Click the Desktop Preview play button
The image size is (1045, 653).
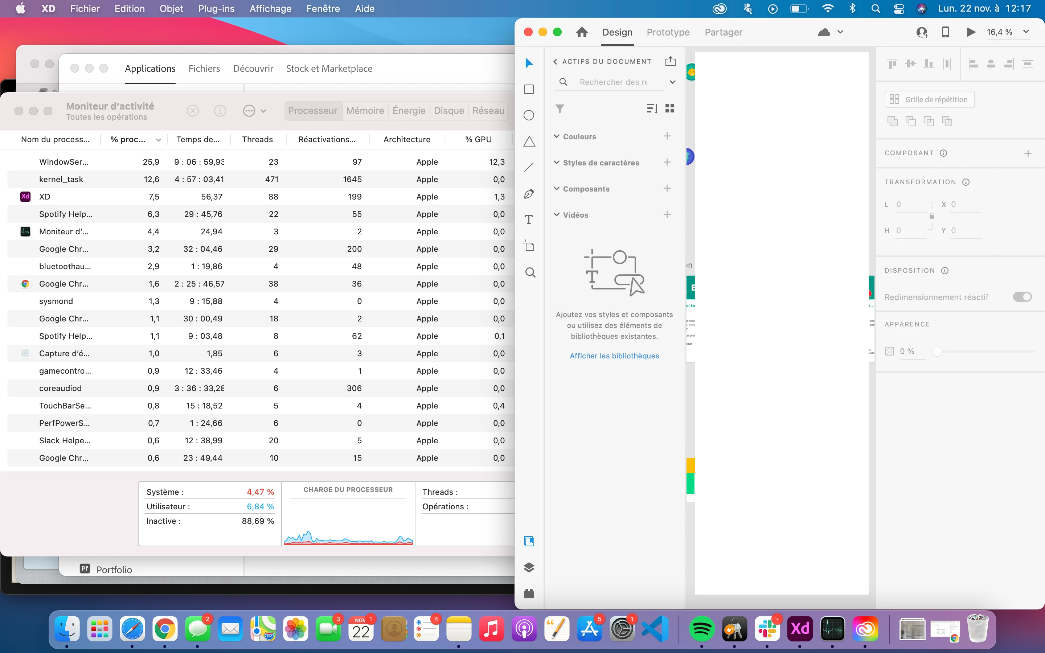(x=971, y=32)
